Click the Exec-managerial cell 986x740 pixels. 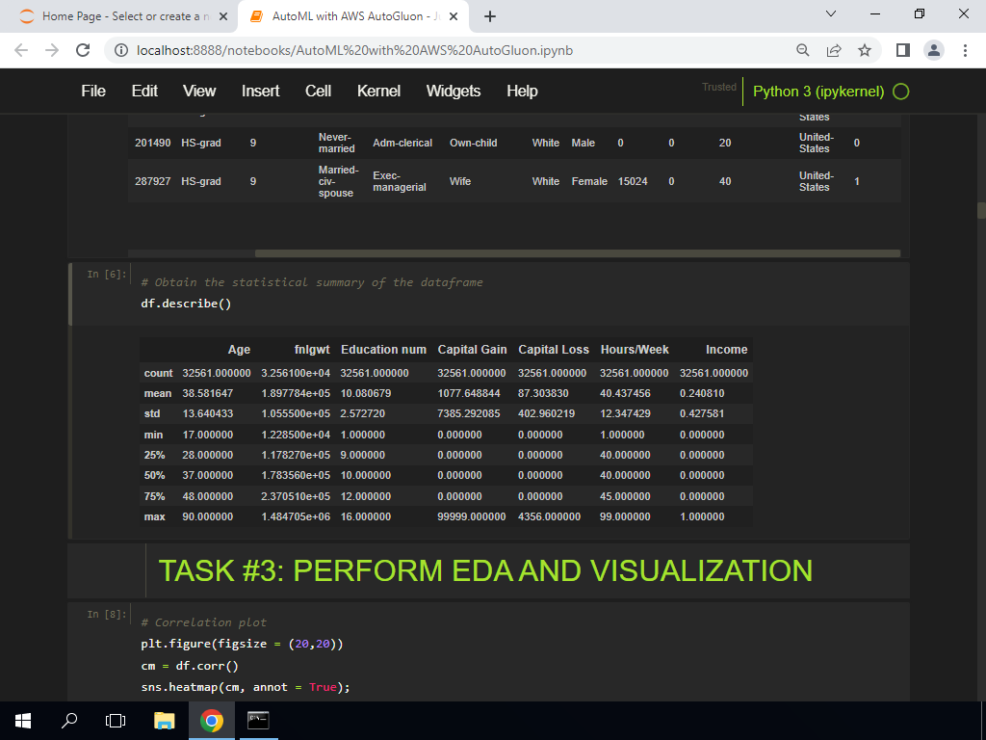pos(400,181)
